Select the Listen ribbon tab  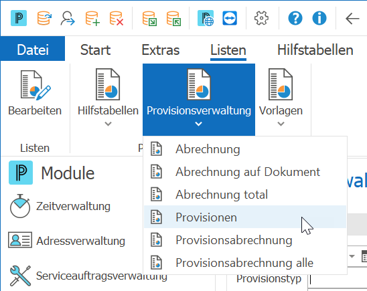(x=228, y=50)
